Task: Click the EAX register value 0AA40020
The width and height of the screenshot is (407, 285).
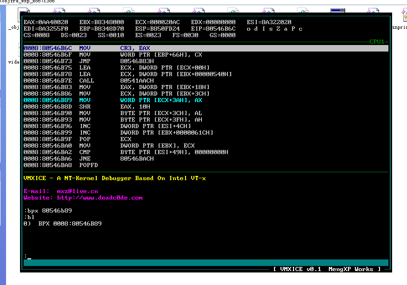Action: (x=53, y=22)
